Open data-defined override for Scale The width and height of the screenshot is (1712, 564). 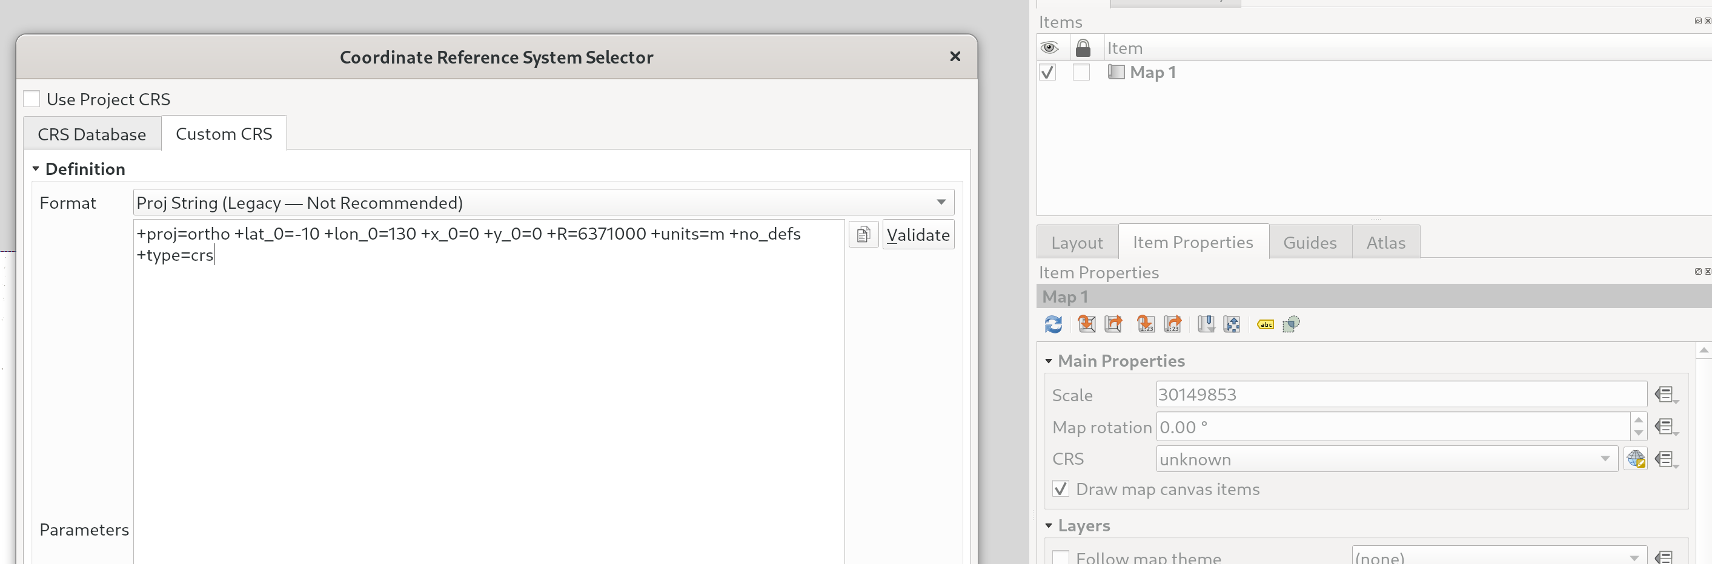pos(1665,395)
